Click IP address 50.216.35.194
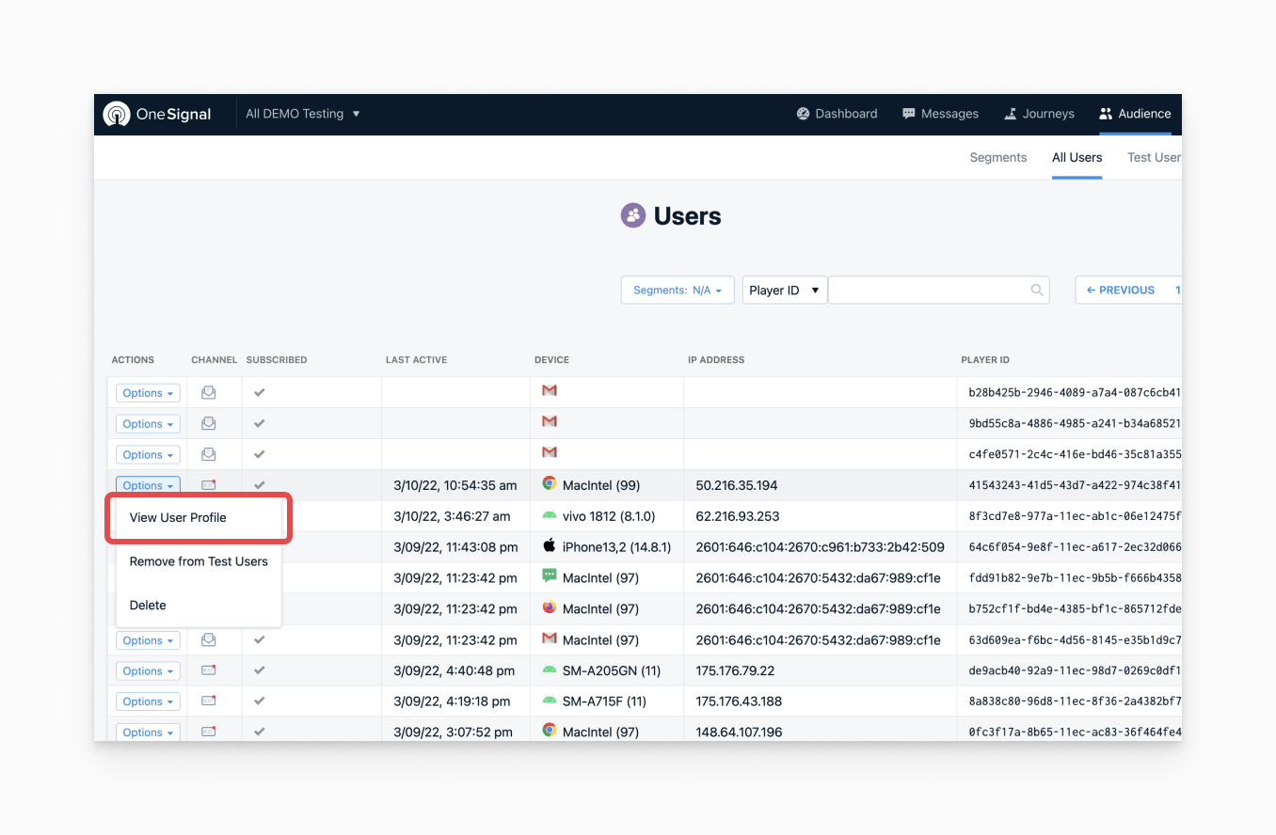The height and width of the screenshot is (835, 1276). click(x=736, y=486)
